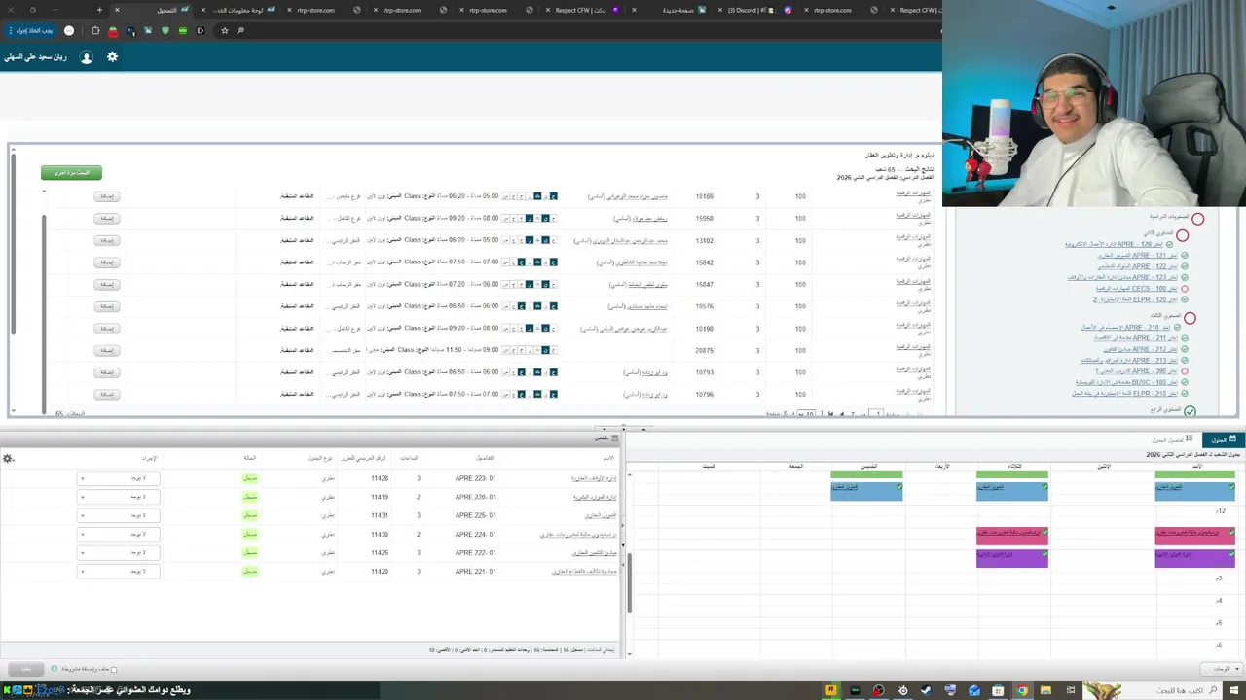
Task: Open a new browser tab with plus
Action: tap(99, 10)
